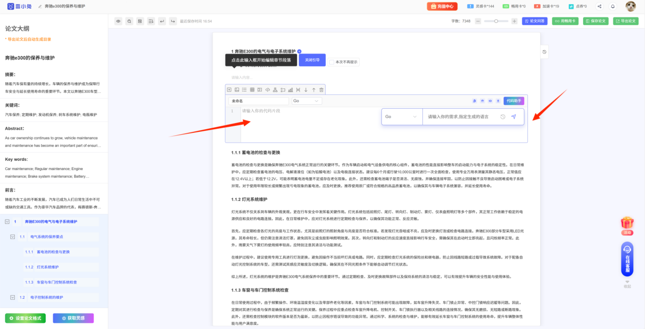Click the share icon in header
The width and height of the screenshot is (645, 329).
pos(599,6)
